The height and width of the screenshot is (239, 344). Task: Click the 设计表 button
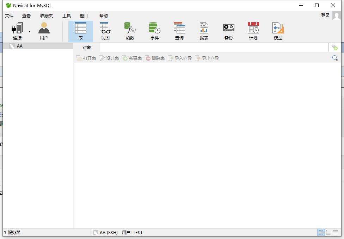(x=109, y=58)
